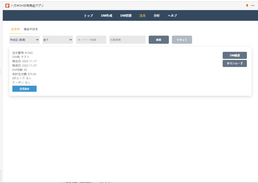Image resolution: width=258 pixels, height=183 pixels.
Task: Go to the トップ page
Action: click(88, 16)
